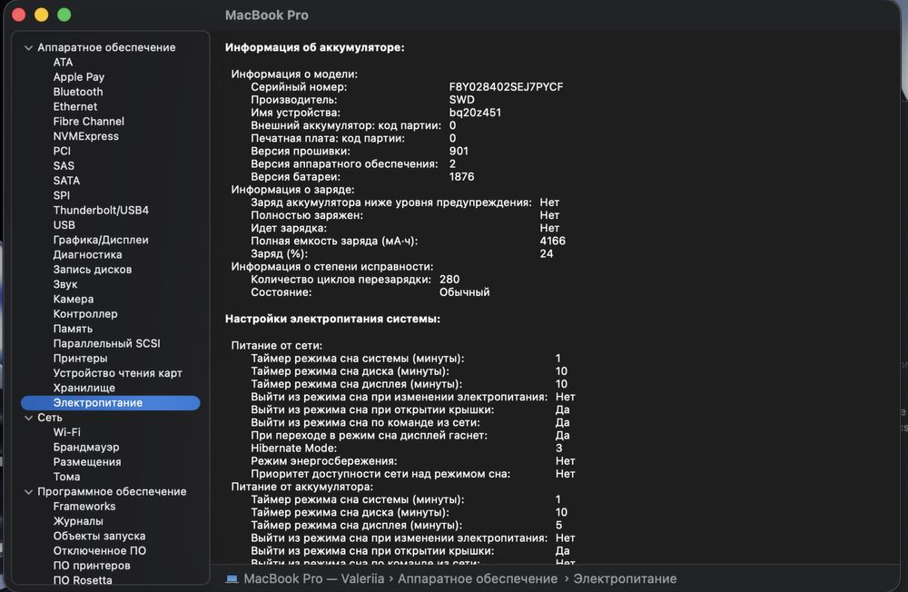Click the window title MacBook Pro
The width and height of the screenshot is (908, 592).
266,15
